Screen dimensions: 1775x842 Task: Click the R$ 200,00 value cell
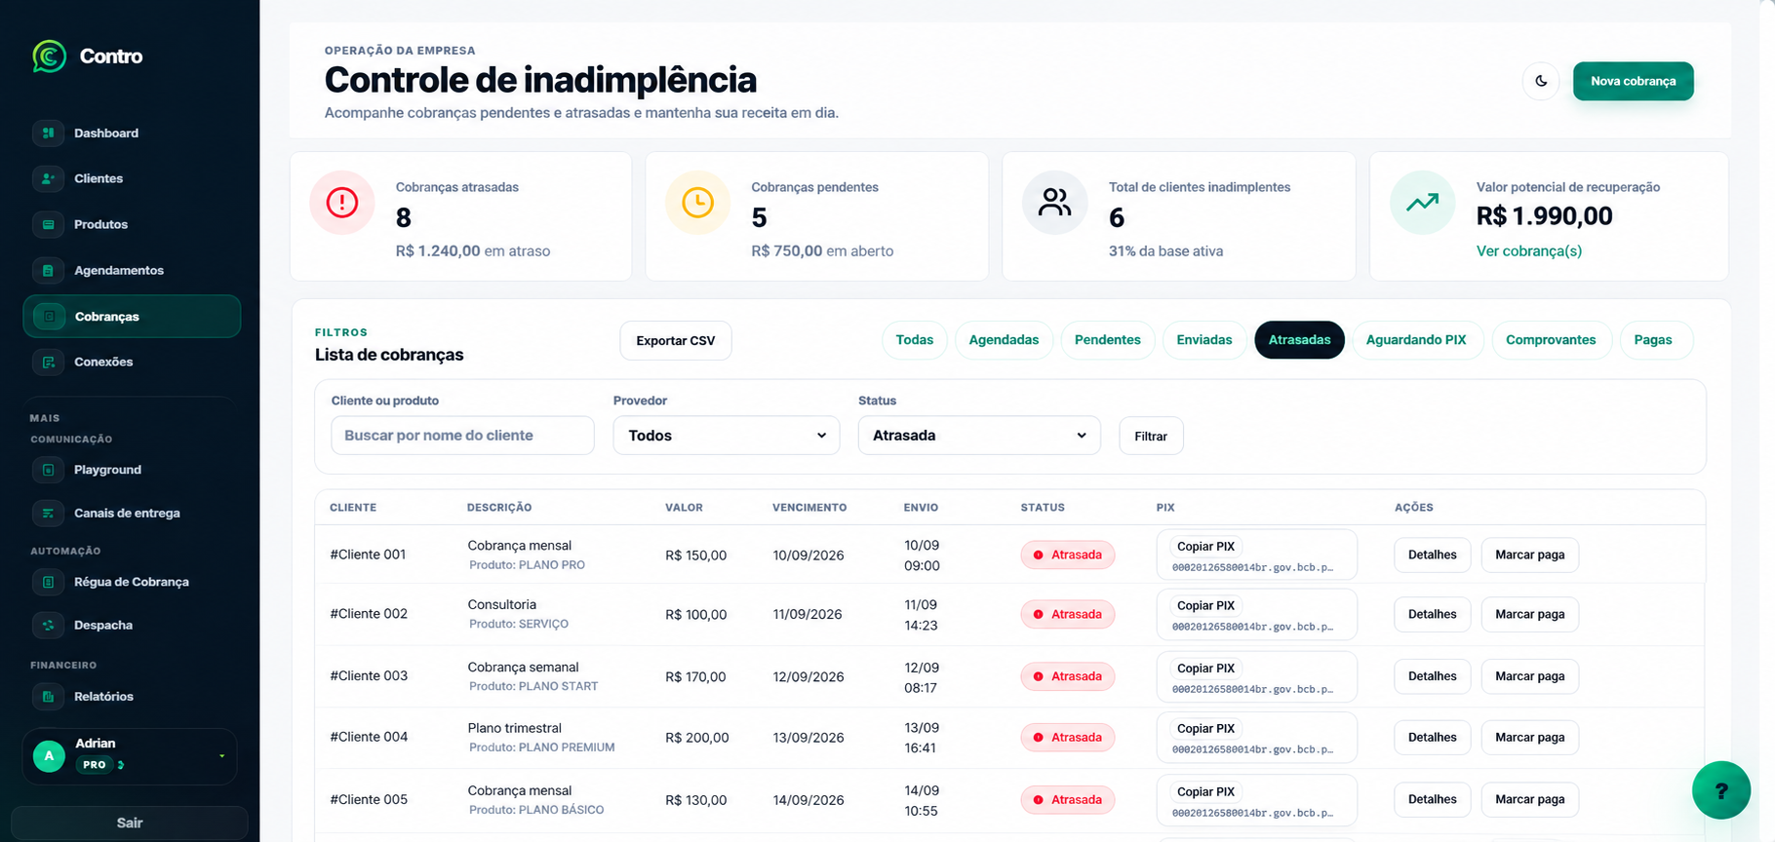pyautogui.click(x=697, y=738)
